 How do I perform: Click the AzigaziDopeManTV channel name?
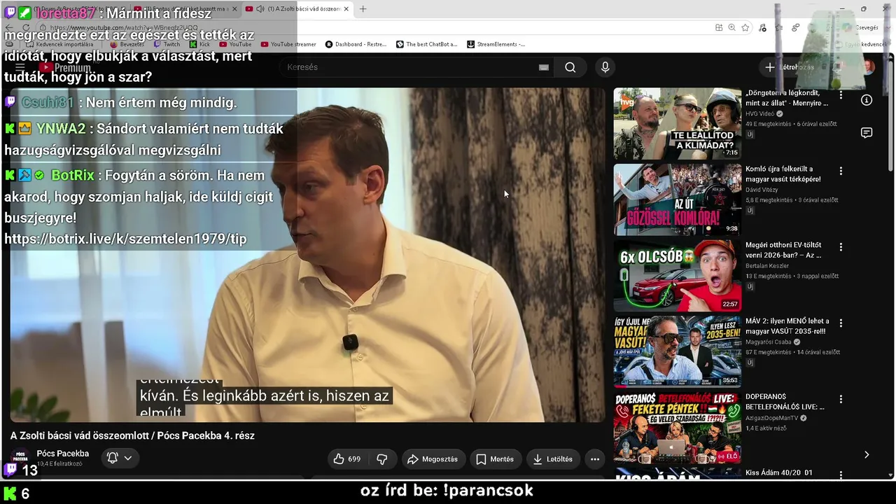[771, 418]
